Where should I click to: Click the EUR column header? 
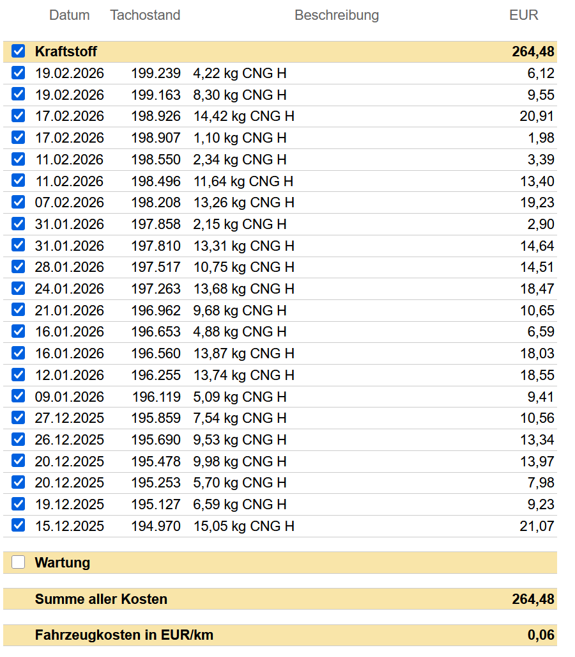coord(523,15)
